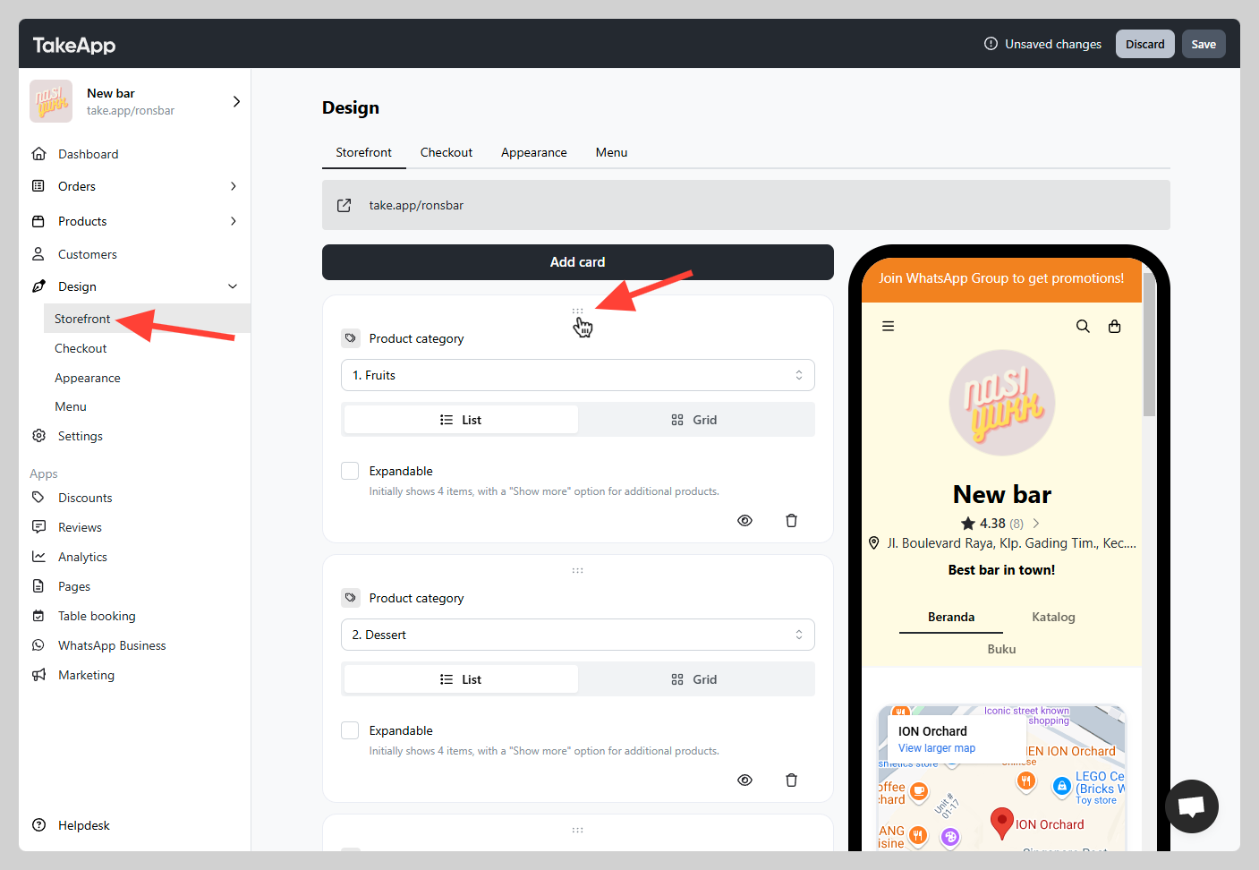Click 'View larger map' link in preview

point(937,748)
